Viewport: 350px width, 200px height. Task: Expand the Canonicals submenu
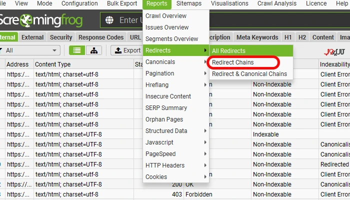(x=176, y=62)
